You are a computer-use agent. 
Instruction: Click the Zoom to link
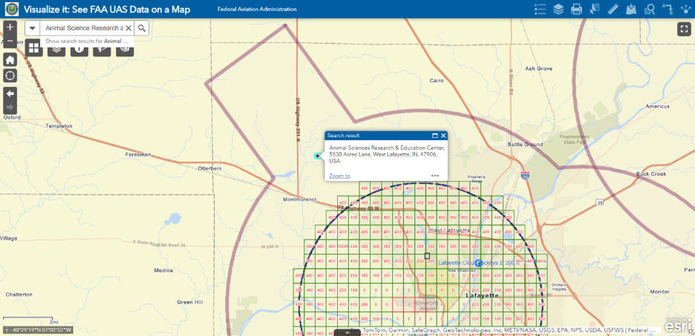(339, 176)
